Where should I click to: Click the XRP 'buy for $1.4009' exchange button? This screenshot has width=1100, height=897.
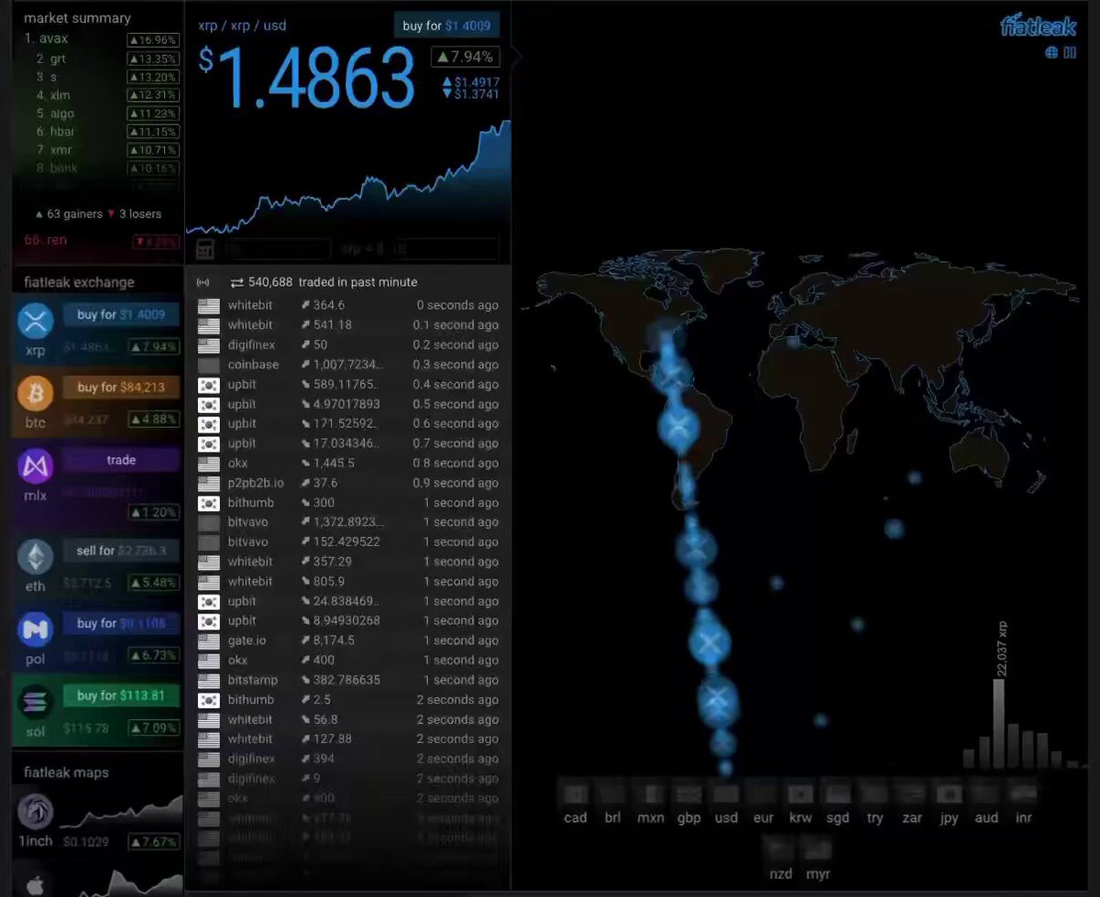click(x=121, y=315)
